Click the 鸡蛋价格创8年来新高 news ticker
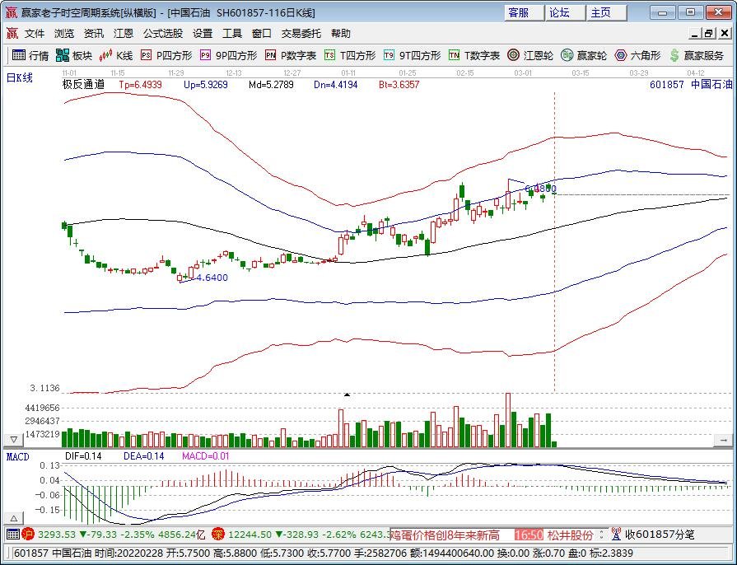 click(445, 535)
